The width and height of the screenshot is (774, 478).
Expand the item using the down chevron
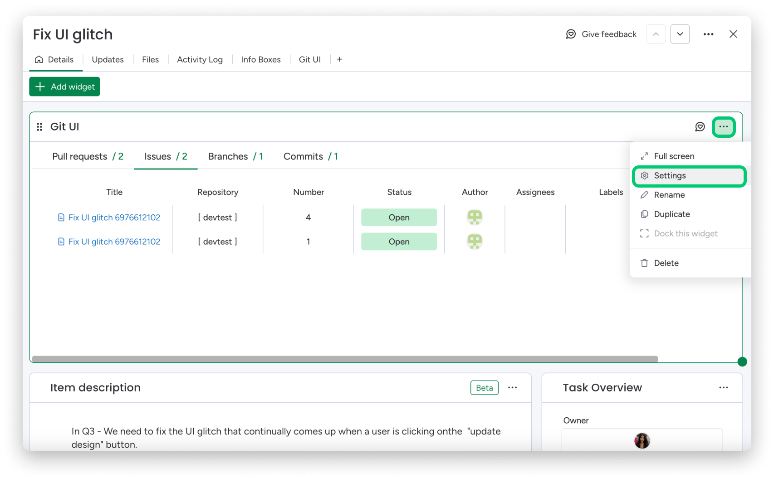680,34
